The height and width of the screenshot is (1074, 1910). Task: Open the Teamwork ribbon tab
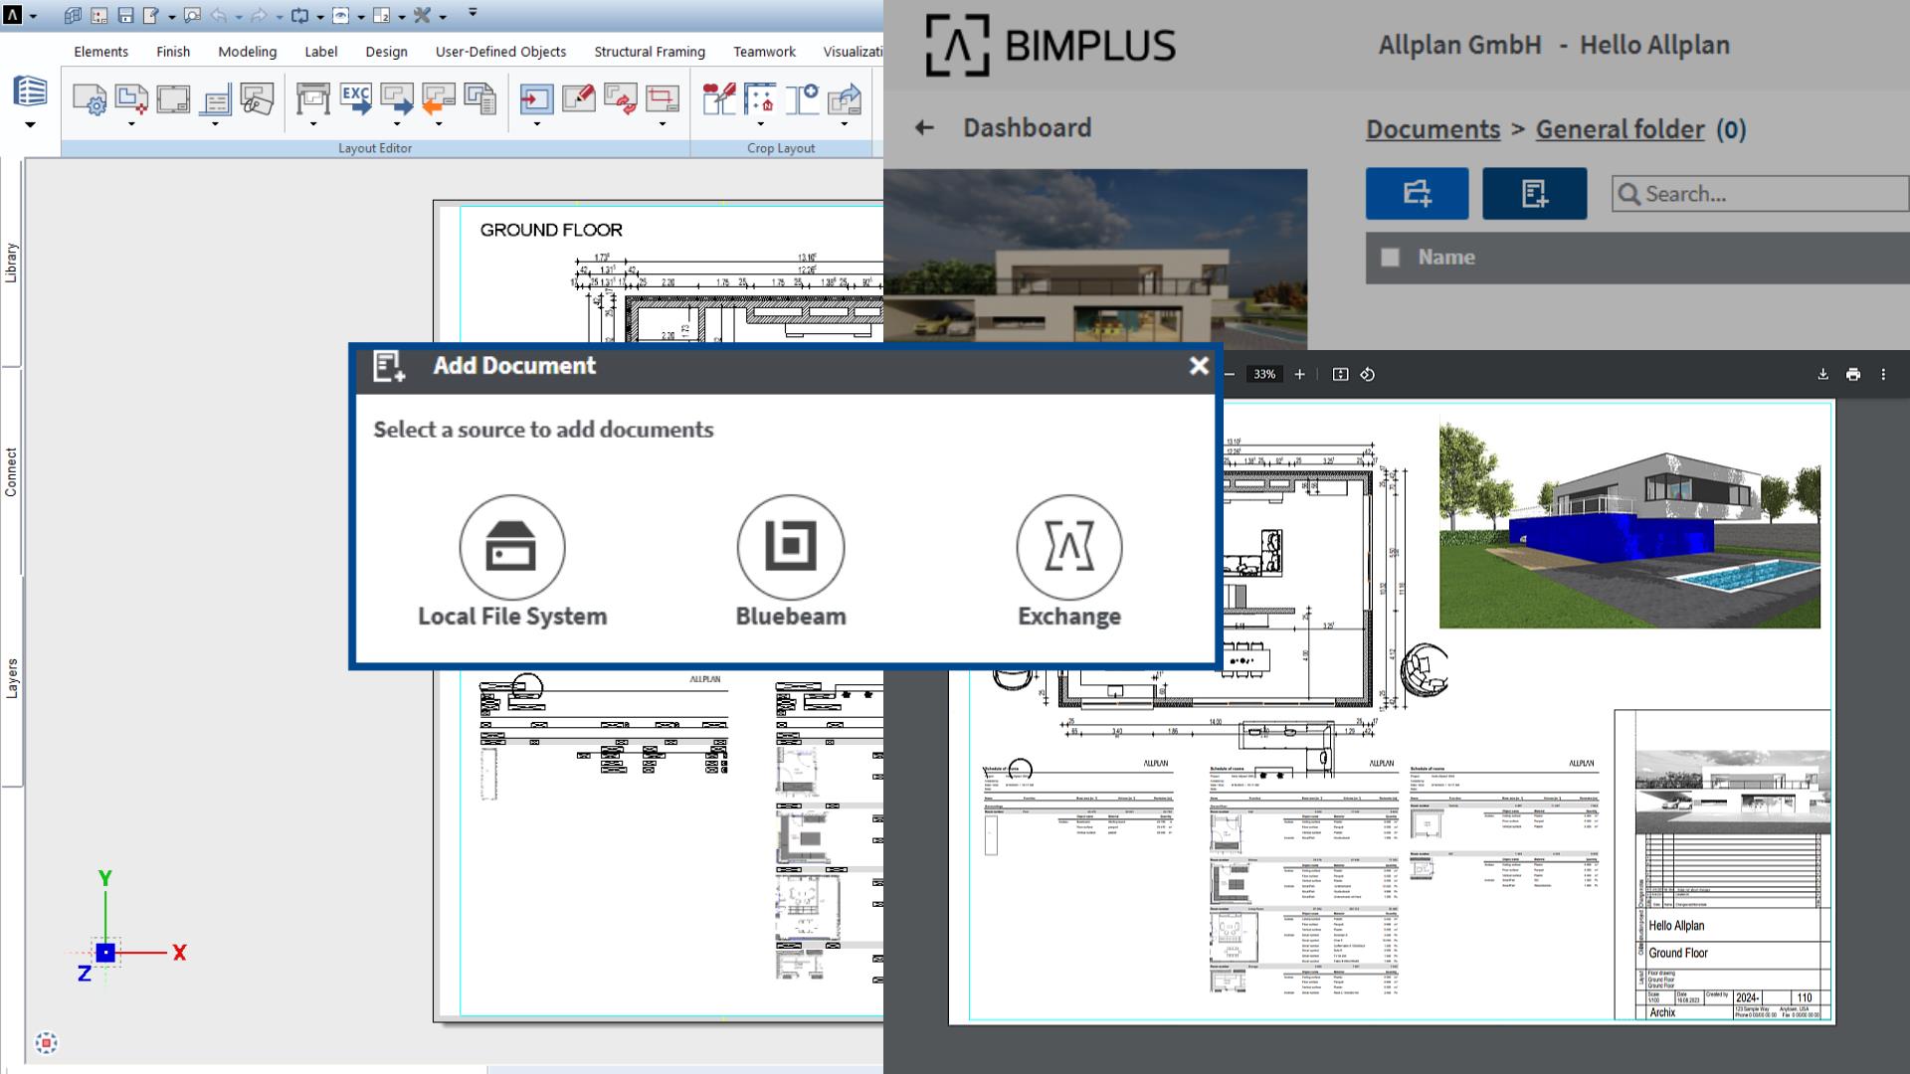[x=764, y=52]
